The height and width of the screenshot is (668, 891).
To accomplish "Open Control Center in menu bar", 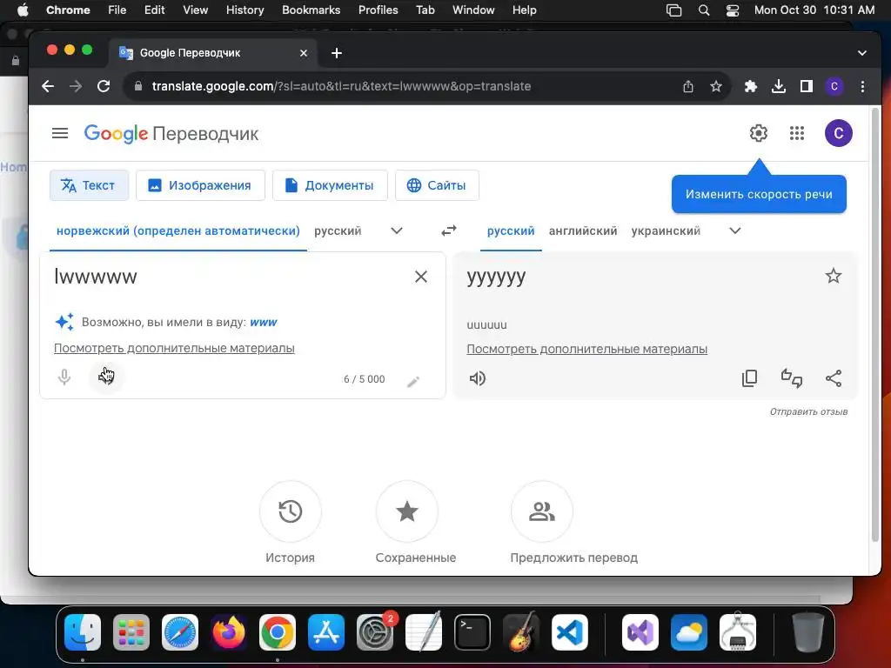I will pyautogui.click(x=733, y=10).
